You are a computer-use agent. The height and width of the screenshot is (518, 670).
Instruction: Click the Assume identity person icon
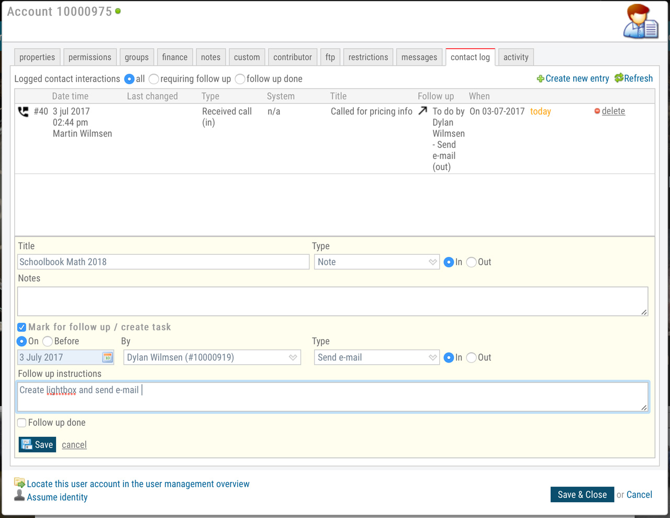19,496
